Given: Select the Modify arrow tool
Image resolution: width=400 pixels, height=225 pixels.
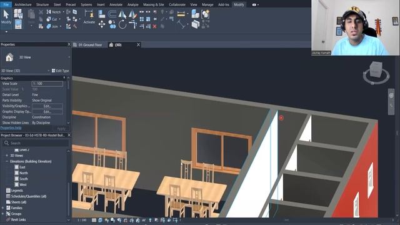Looking at the screenshot, I should tap(6, 17).
